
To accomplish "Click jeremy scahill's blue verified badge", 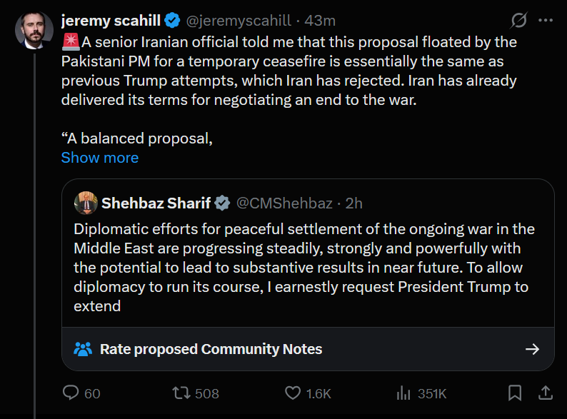I will coord(173,21).
